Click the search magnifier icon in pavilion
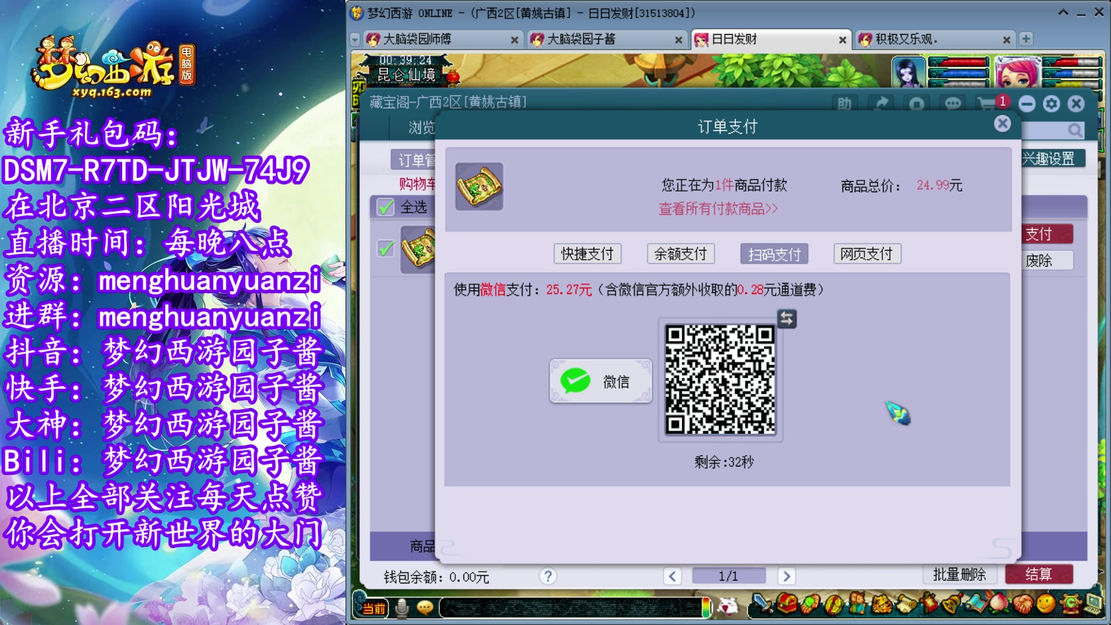Image resolution: width=1111 pixels, height=625 pixels. tap(1075, 130)
